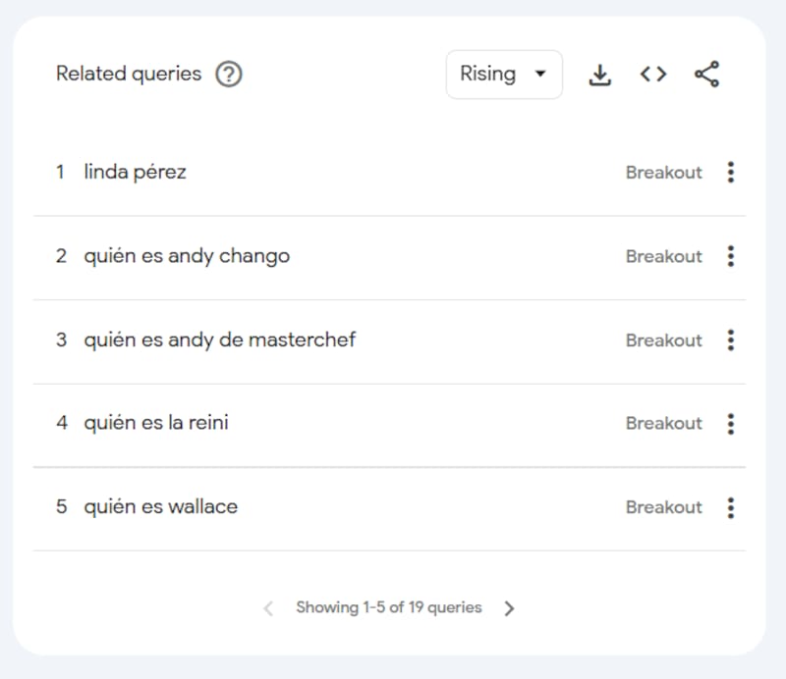Open three-dot menu for quién es wallace
The image size is (786, 679).
click(730, 507)
